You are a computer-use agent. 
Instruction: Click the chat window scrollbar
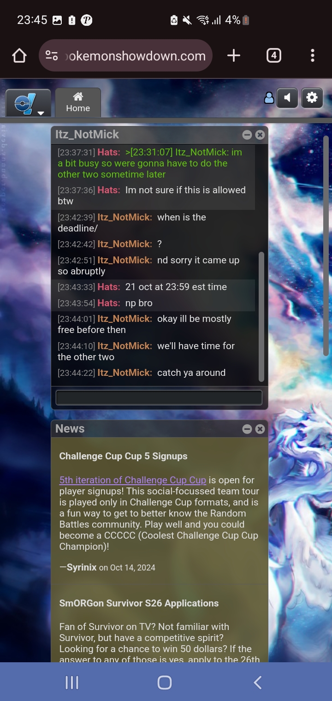tap(261, 316)
